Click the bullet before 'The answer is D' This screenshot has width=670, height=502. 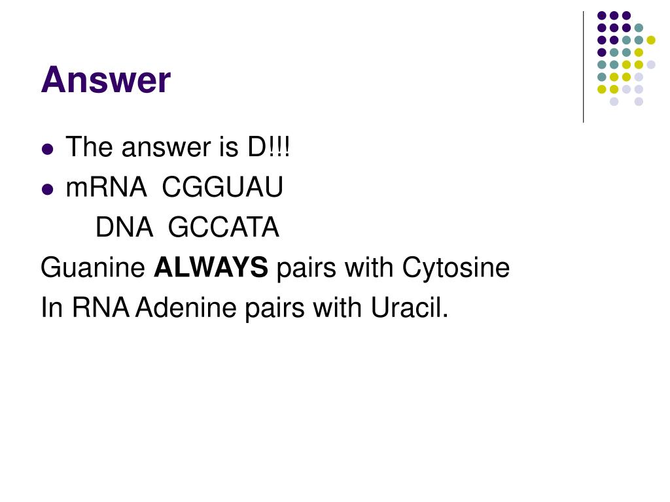coord(47,149)
